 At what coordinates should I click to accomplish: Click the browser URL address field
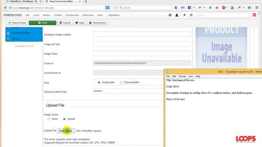tap(57, 8)
